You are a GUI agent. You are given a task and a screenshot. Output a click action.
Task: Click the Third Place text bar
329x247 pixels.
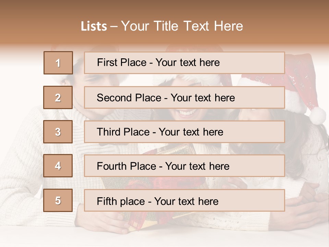pos(184,132)
